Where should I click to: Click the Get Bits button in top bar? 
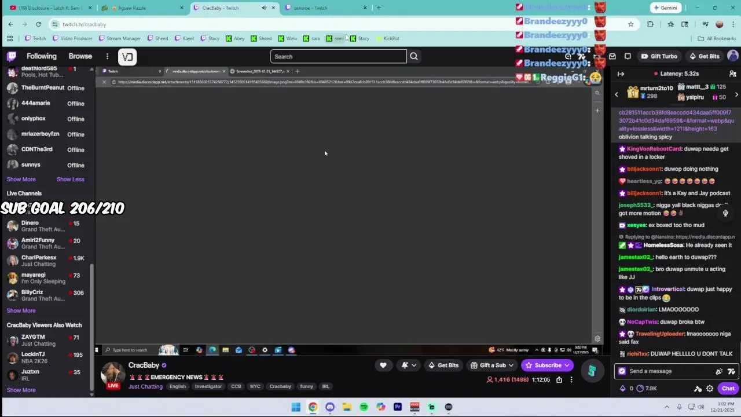(704, 56)
